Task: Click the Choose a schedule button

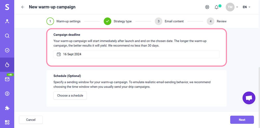Action: (70, 95)
